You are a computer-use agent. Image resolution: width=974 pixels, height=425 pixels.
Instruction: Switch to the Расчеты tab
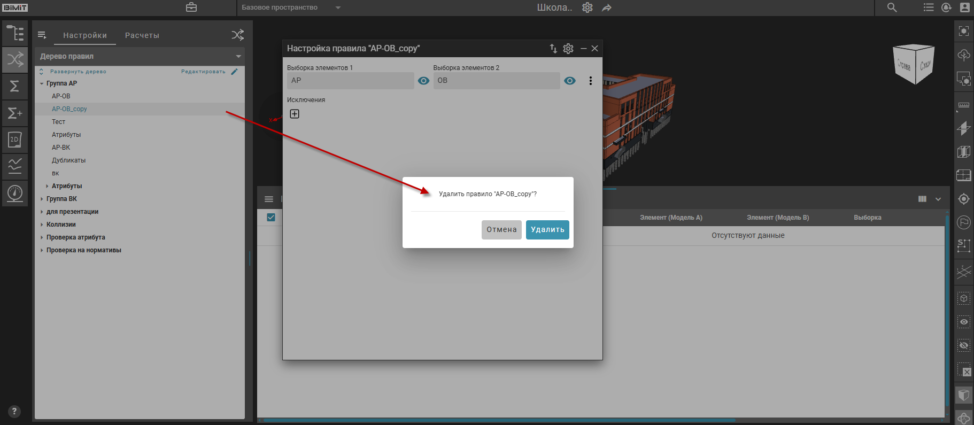[142, 35]
